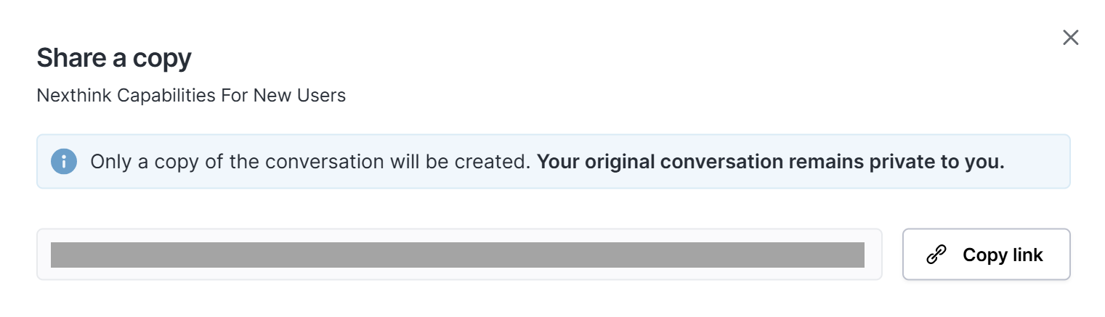Click "Your original conversation" bold phrase
The height and width of the screenshot is (317, 1105).
pyautogui.click(x=660, y=161)
